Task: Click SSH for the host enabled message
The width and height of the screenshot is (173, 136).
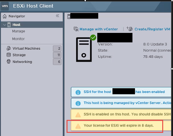Action: pos(124,92)
